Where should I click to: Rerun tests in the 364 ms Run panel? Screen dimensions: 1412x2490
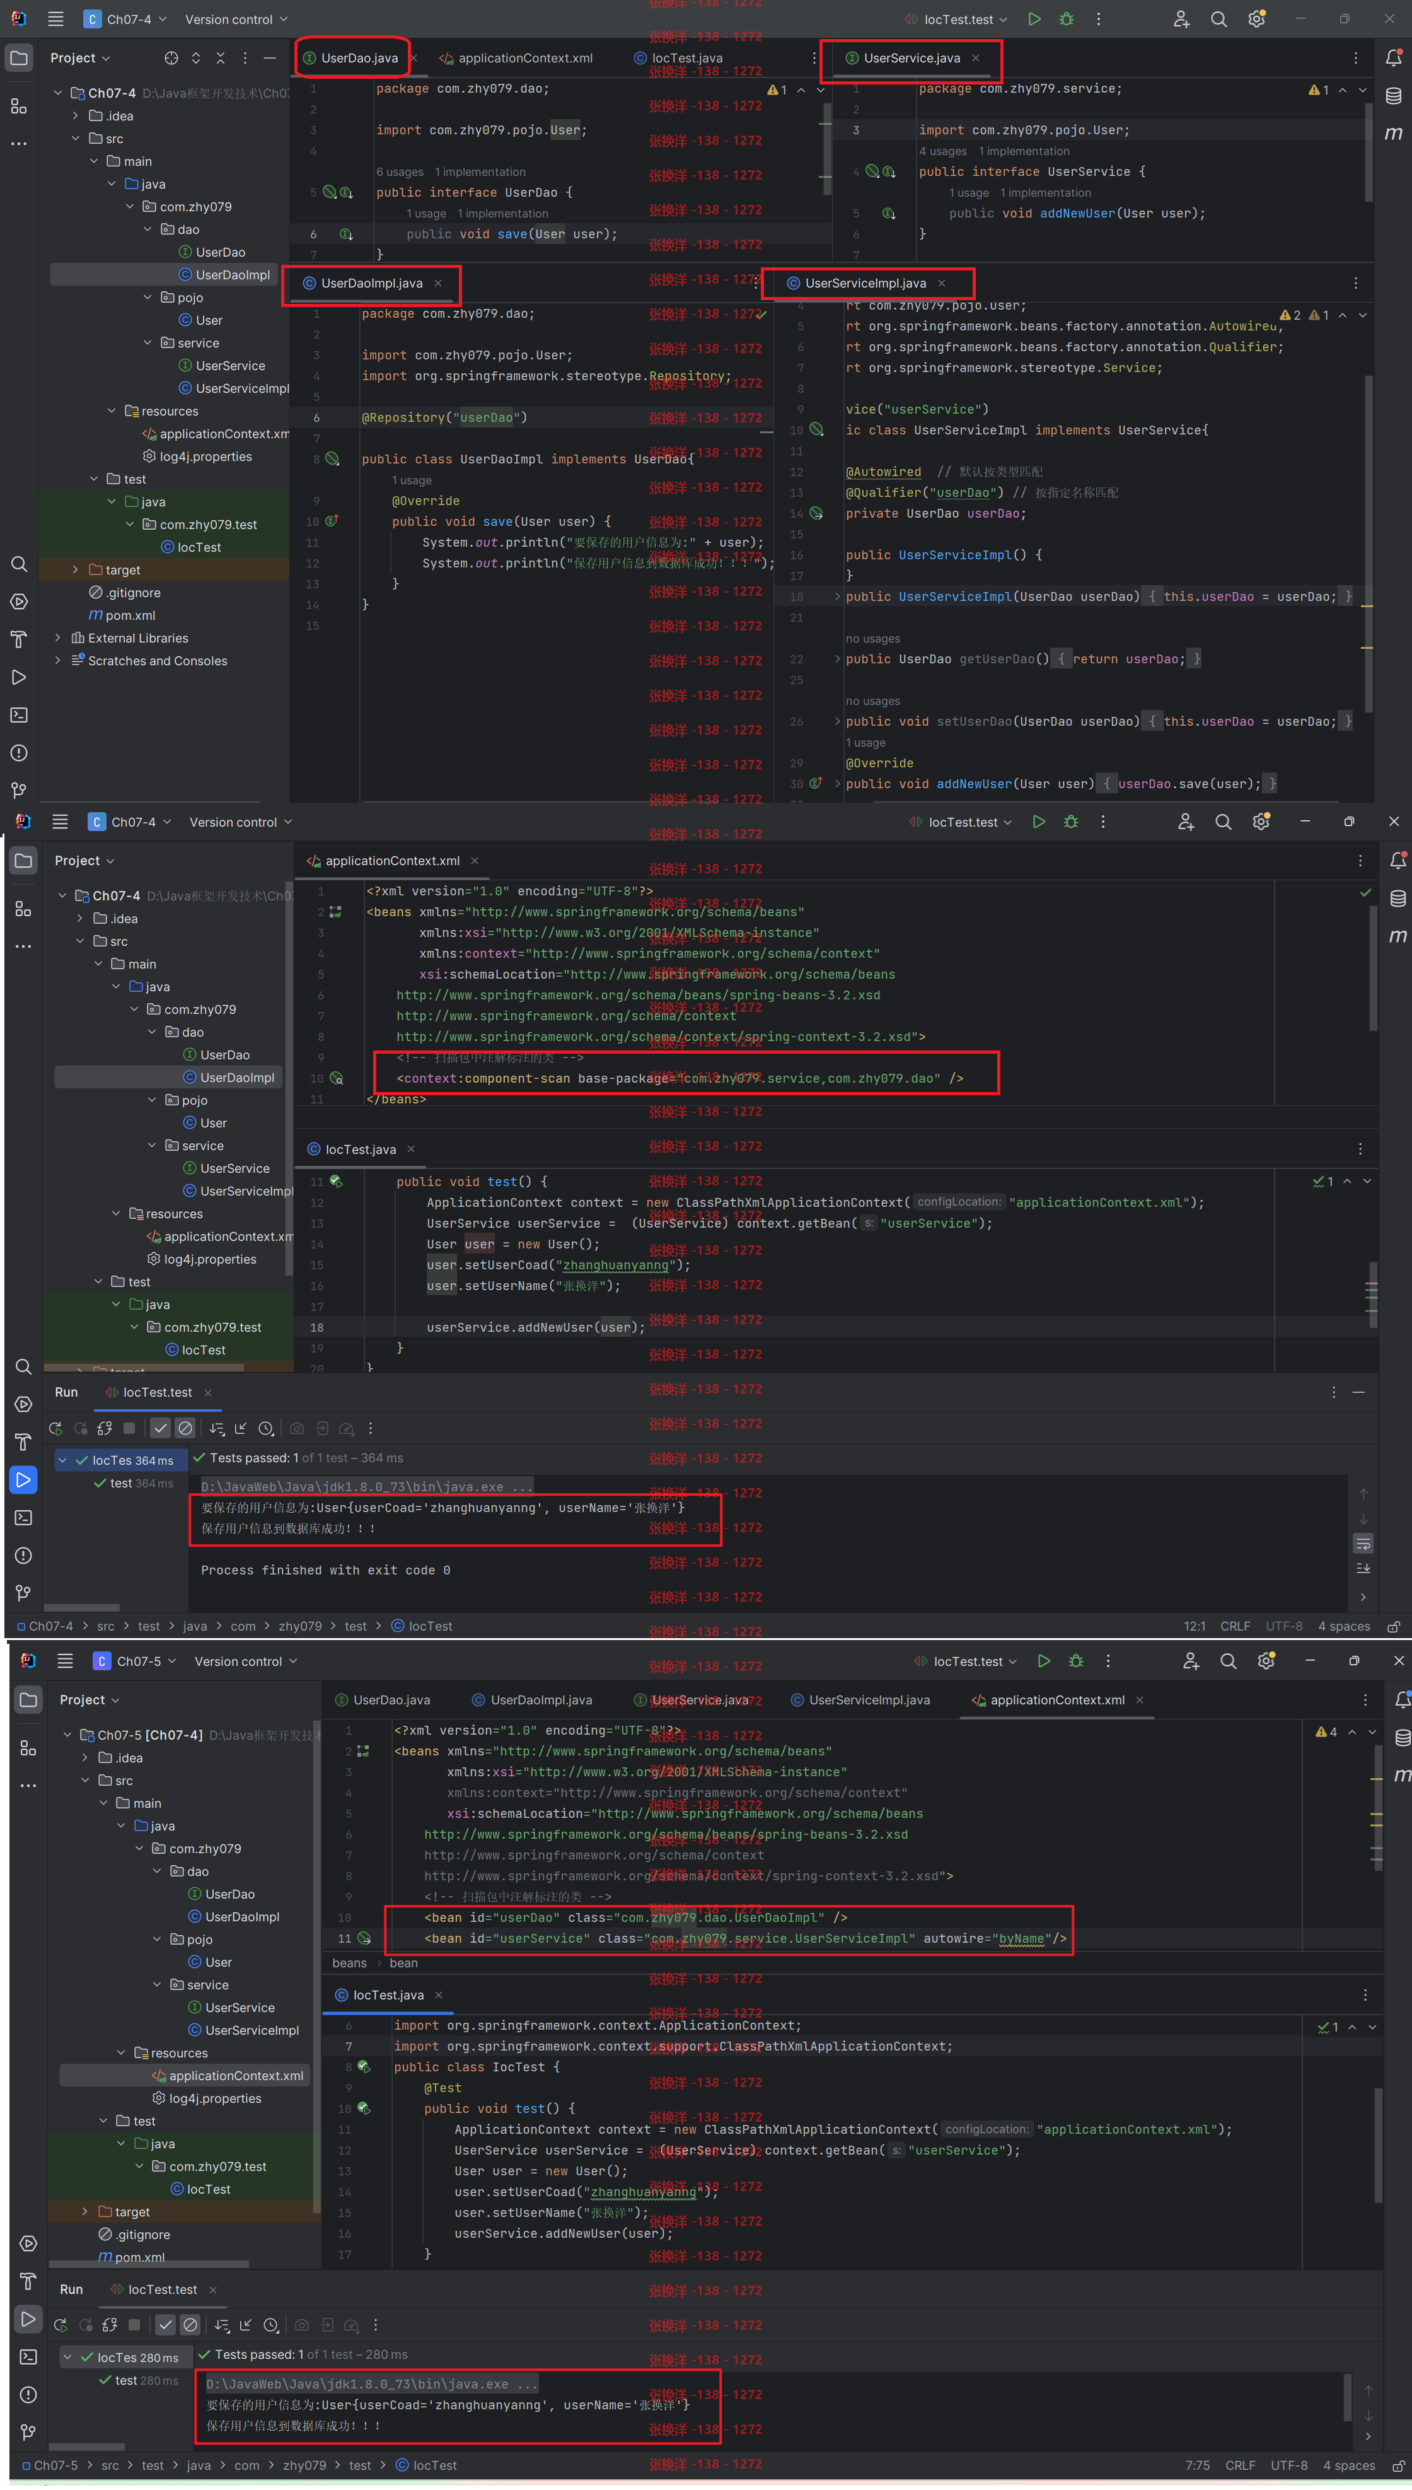pyautogui.click(x=55, y=1428)
